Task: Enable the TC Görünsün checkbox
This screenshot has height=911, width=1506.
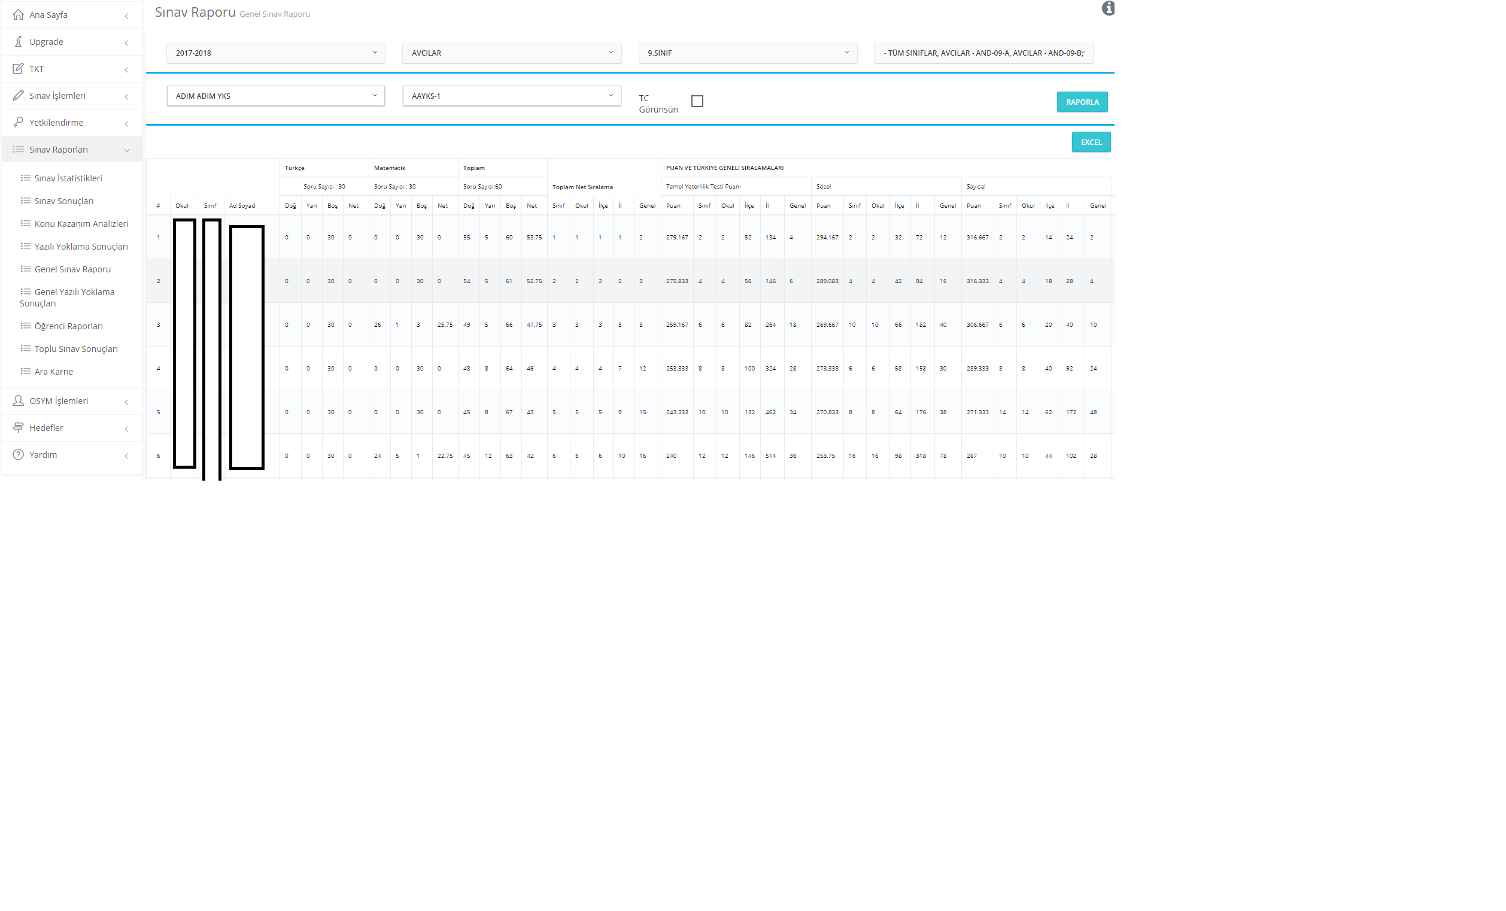Action: tap(697, 101)
